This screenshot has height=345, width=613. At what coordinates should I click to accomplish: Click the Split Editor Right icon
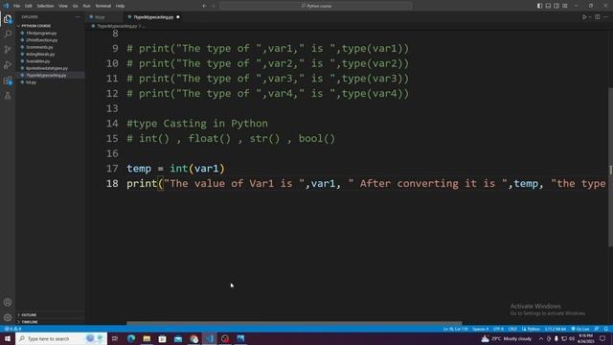click(x=598, y=17)
